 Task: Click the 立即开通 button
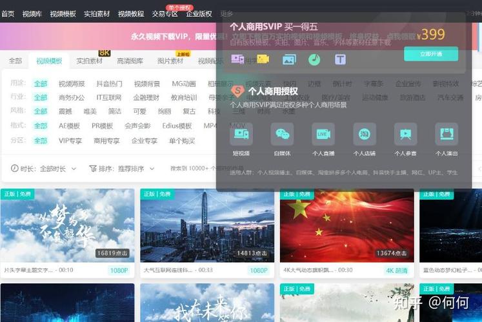tap(431, 54)
